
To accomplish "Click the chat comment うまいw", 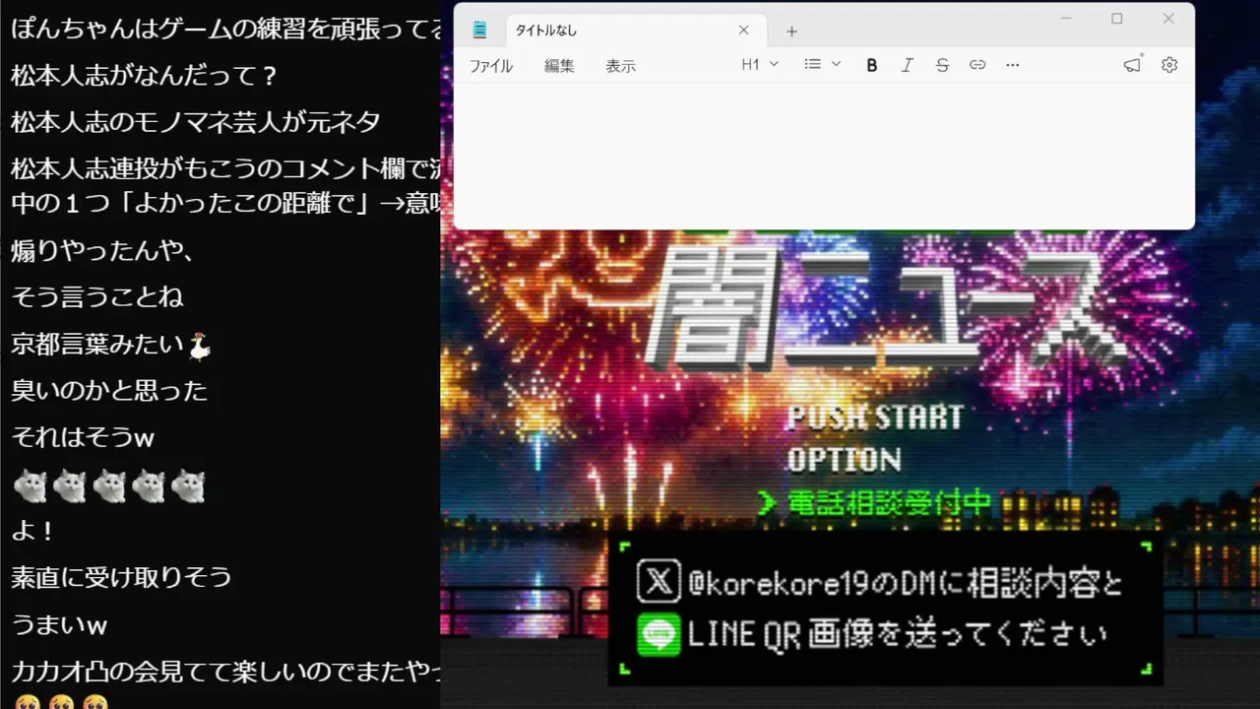I will 59,624.
